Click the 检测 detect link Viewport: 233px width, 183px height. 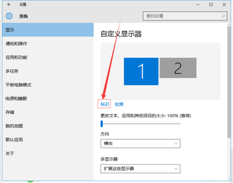click(x=119, y=104)
